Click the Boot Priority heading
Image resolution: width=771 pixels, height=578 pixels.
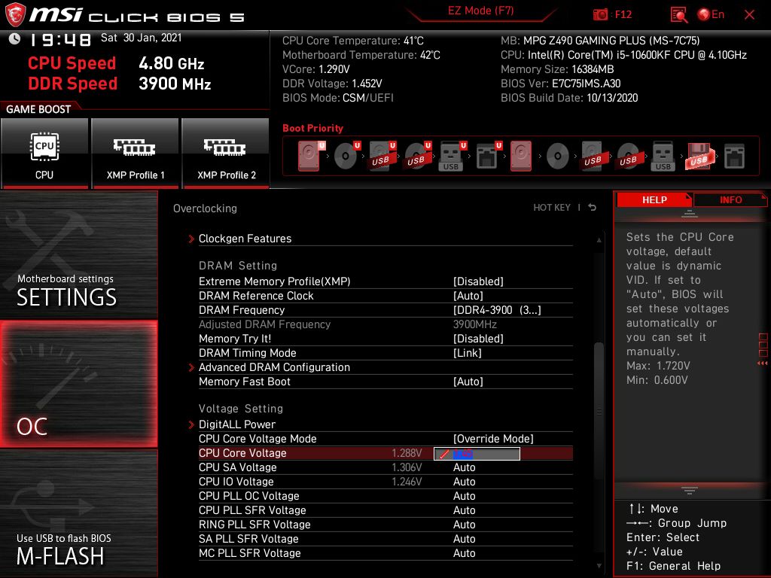click(312, 128)
